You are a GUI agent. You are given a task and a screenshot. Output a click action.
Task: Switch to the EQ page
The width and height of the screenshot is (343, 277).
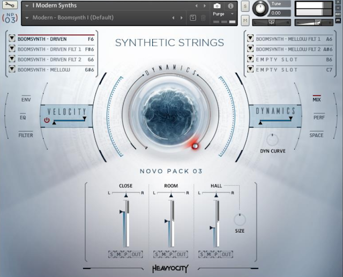[x=23, y=118]
